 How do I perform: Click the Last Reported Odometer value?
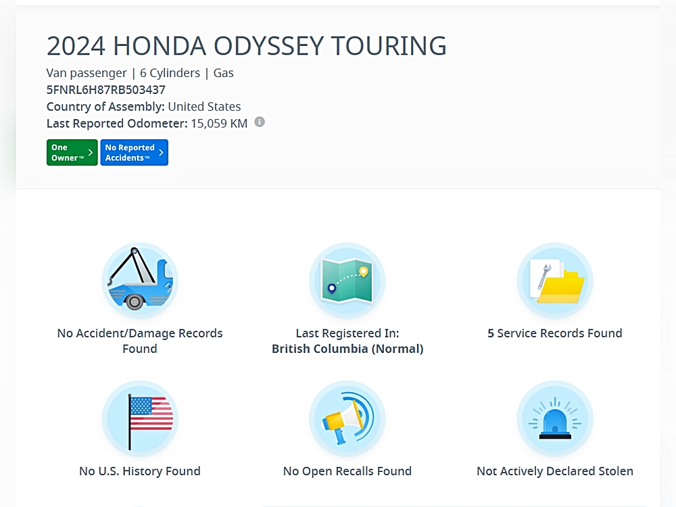click(219, 124)
